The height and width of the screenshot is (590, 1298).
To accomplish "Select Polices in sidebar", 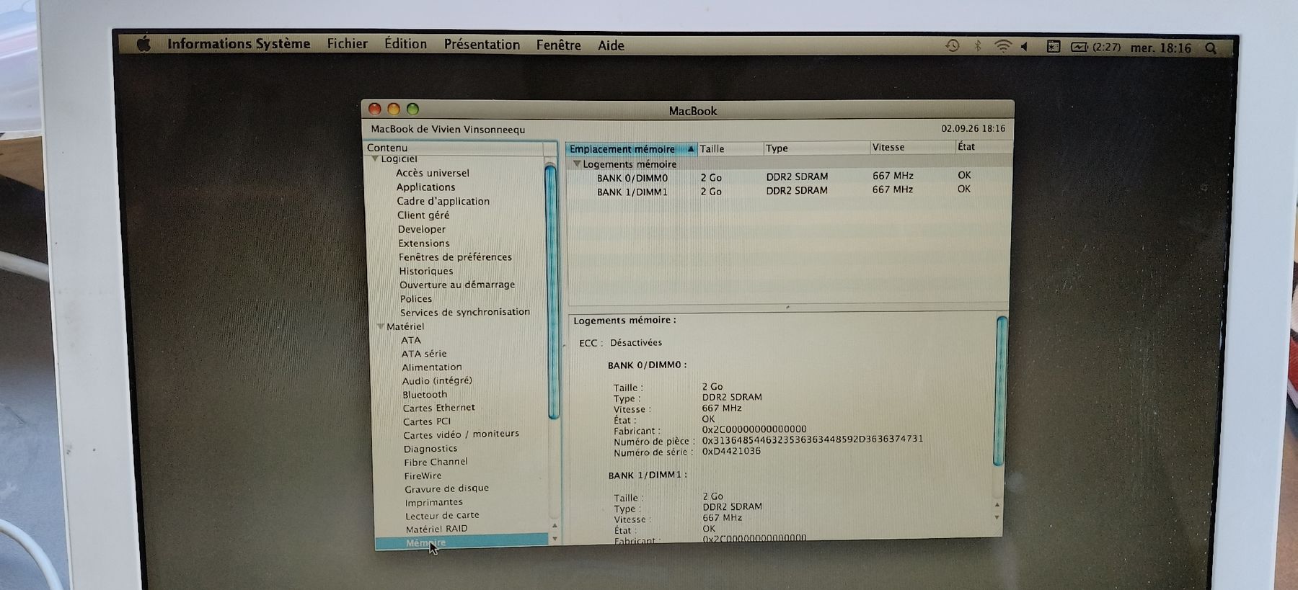I will [416, 299].
